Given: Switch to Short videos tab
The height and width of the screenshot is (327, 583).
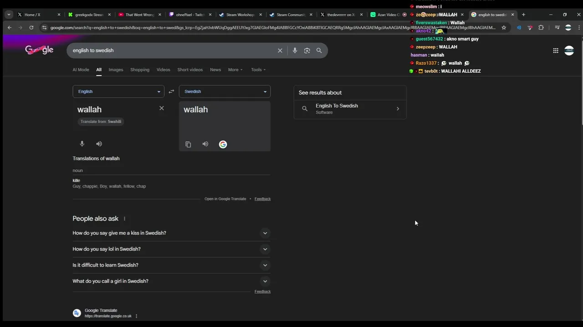Looking at the screenshot, I should [x=190, y=69].
